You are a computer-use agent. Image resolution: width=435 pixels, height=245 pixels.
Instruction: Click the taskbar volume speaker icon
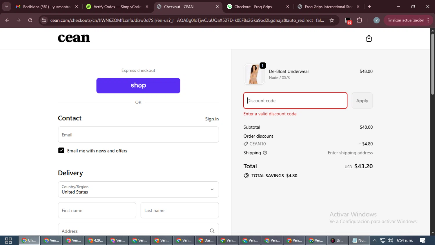[390, 240]
